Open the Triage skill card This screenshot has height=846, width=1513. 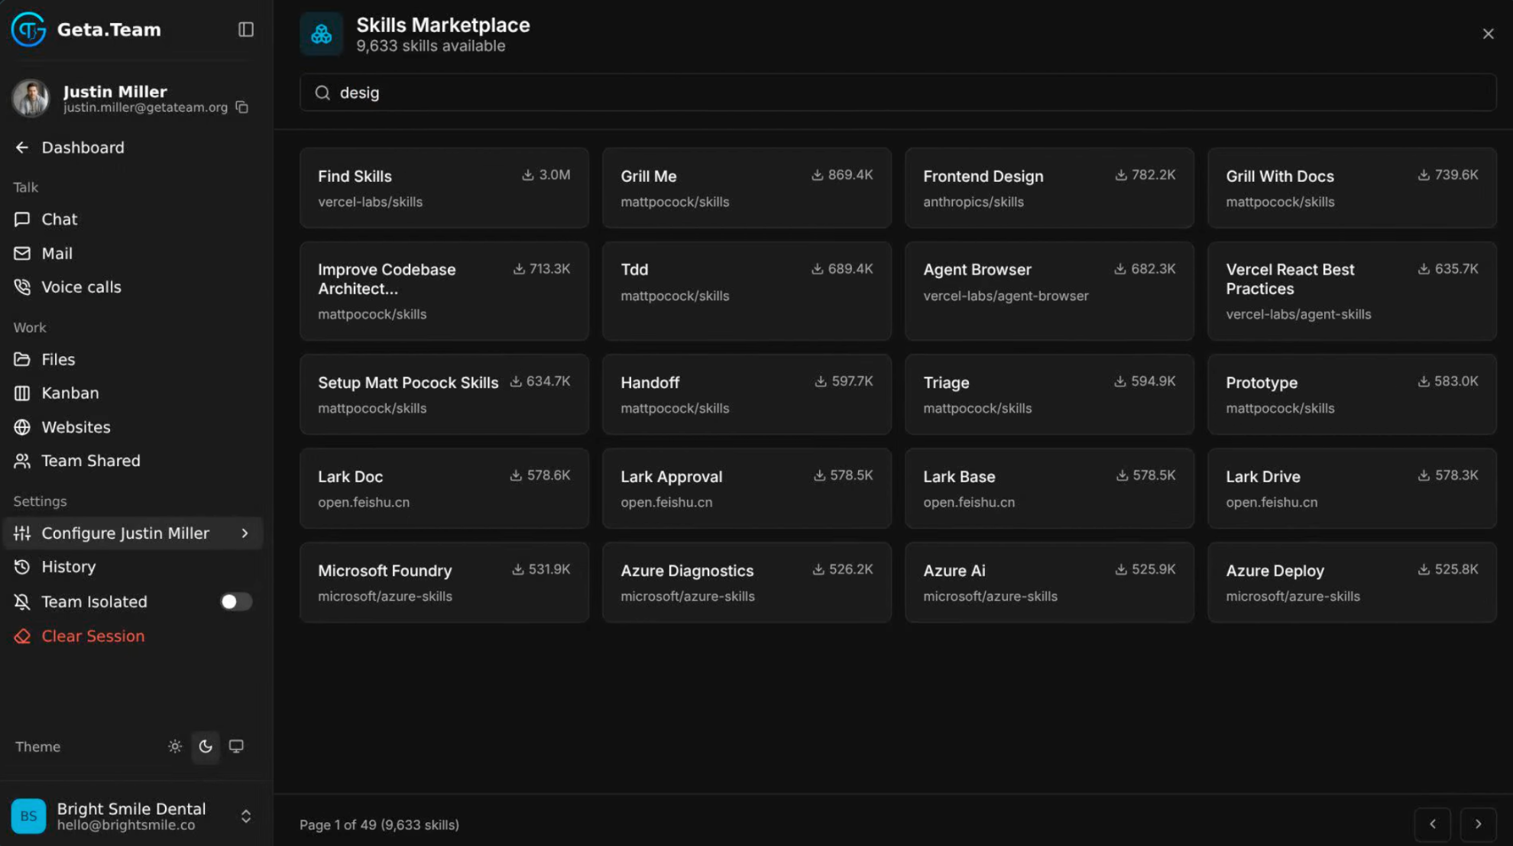pos(1049,394)
